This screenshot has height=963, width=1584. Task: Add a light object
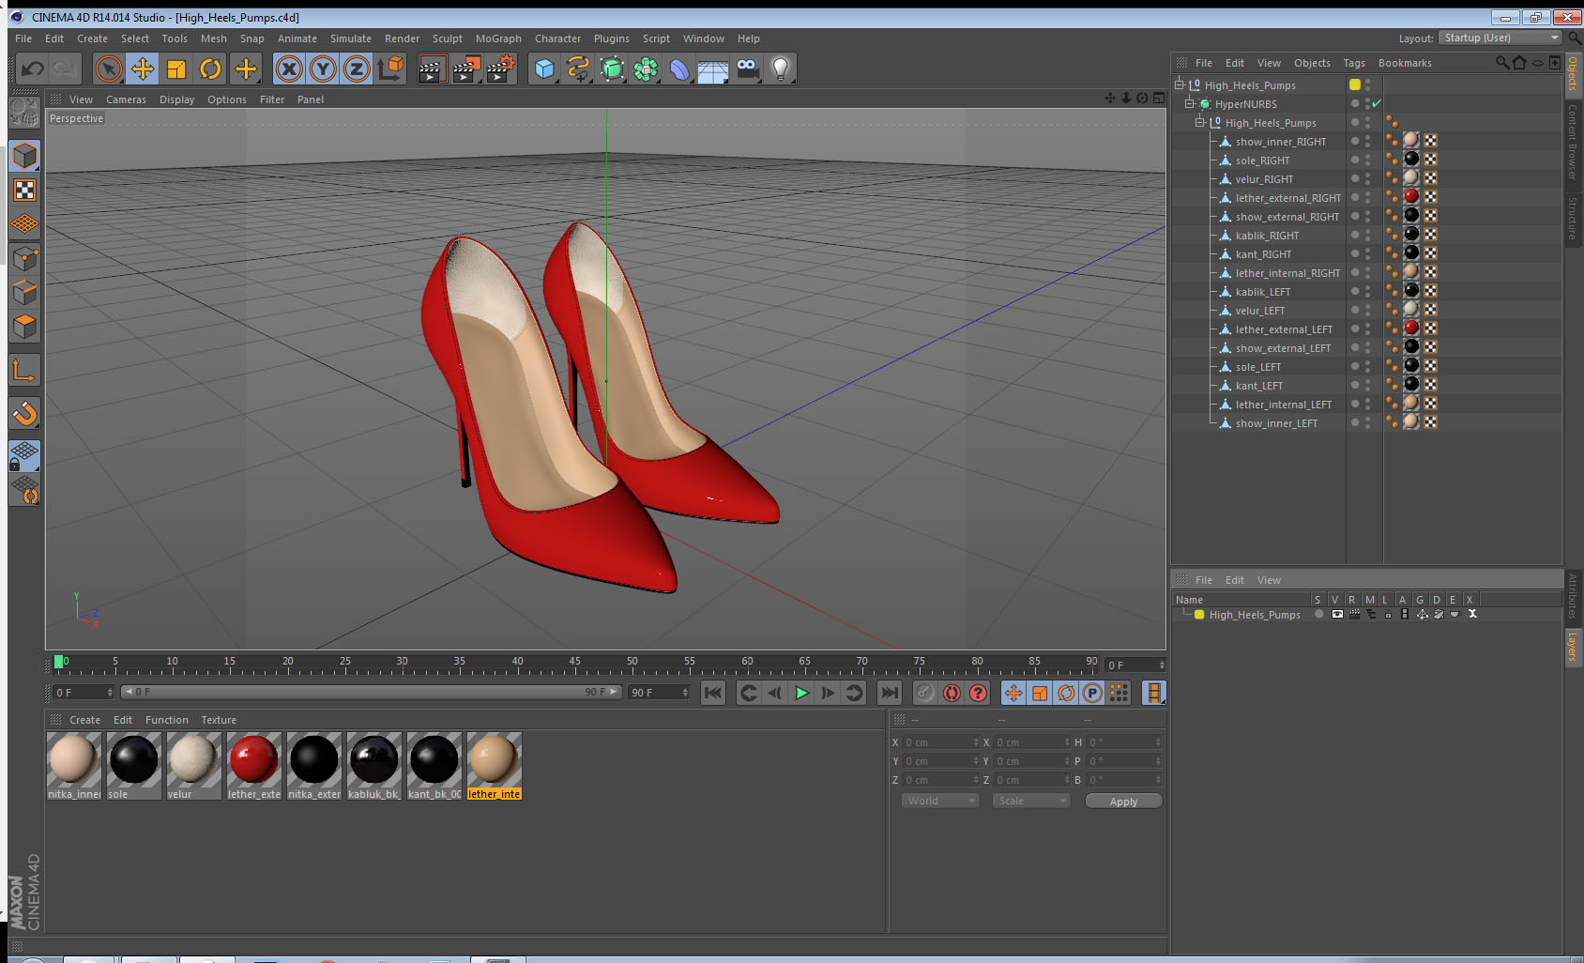click(781, 69)
